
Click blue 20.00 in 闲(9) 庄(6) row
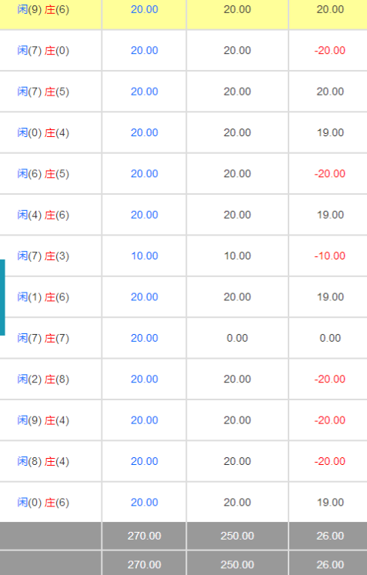coord(145,9)
